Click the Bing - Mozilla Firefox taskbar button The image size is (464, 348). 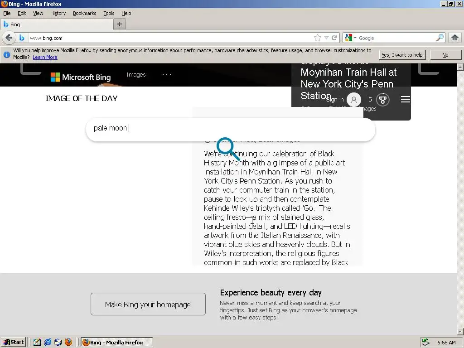[117, 343]
